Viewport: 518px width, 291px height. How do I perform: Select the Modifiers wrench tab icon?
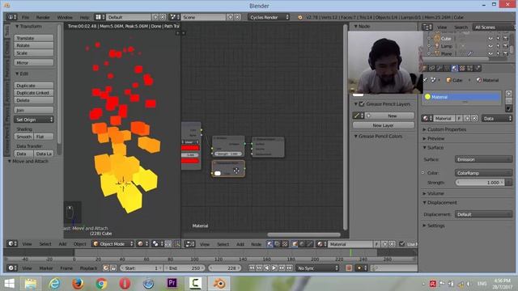point(439,68)
